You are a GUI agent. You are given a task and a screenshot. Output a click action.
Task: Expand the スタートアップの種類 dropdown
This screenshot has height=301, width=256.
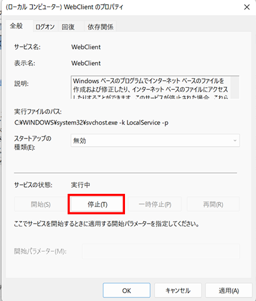pos(155,140)
